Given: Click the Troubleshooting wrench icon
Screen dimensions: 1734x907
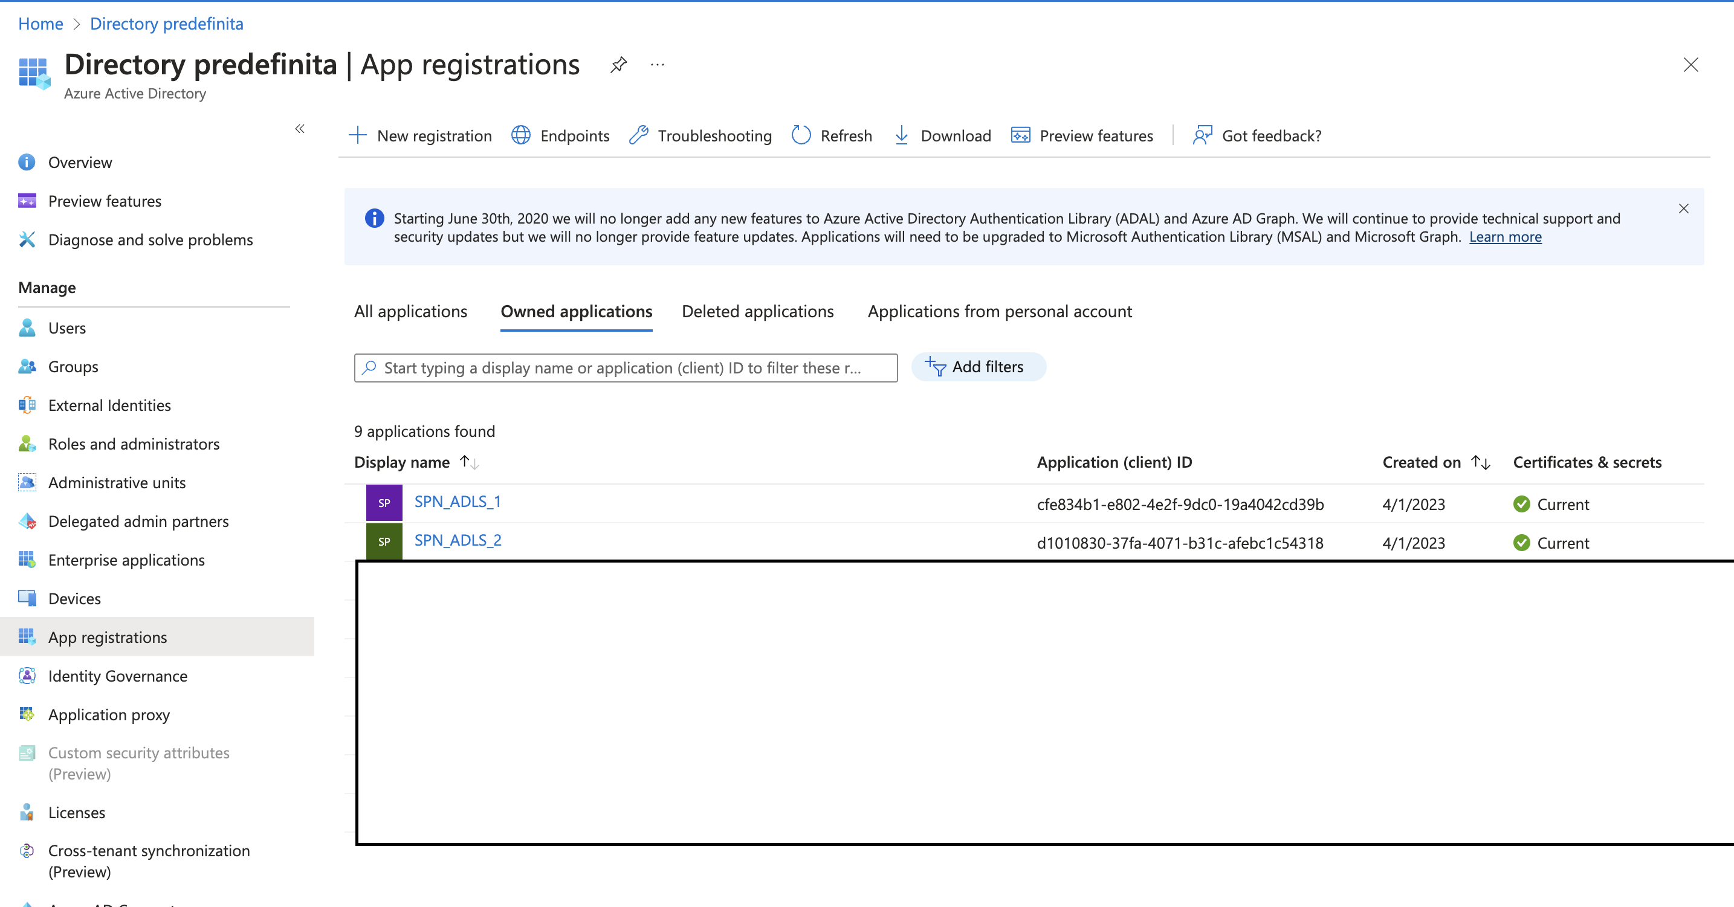Looking at the screenshot, I should [x=638, y=135].
